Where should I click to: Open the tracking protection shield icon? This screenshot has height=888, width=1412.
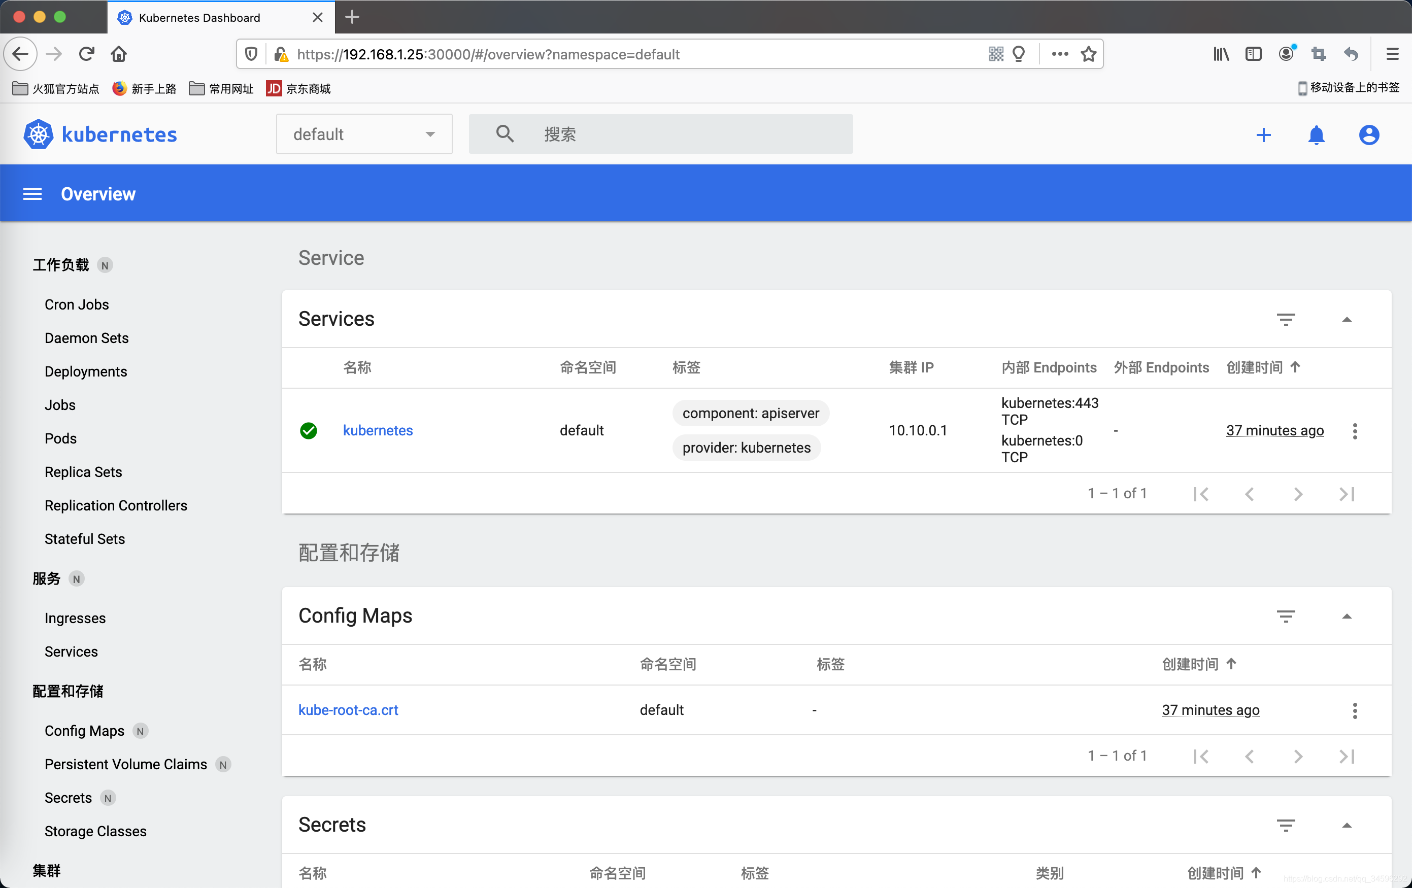(x=251, y=54)
